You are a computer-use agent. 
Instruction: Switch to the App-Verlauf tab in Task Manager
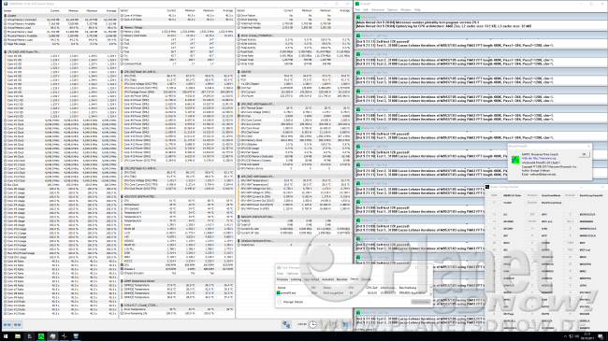coord(311,279)
